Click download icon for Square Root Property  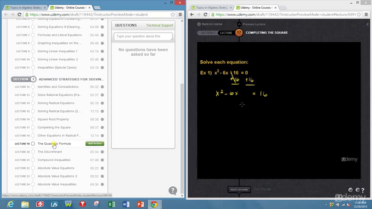tap(102, 120)
